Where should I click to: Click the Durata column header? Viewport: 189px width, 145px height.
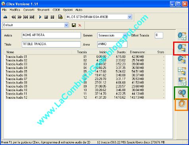pos(121,52)
